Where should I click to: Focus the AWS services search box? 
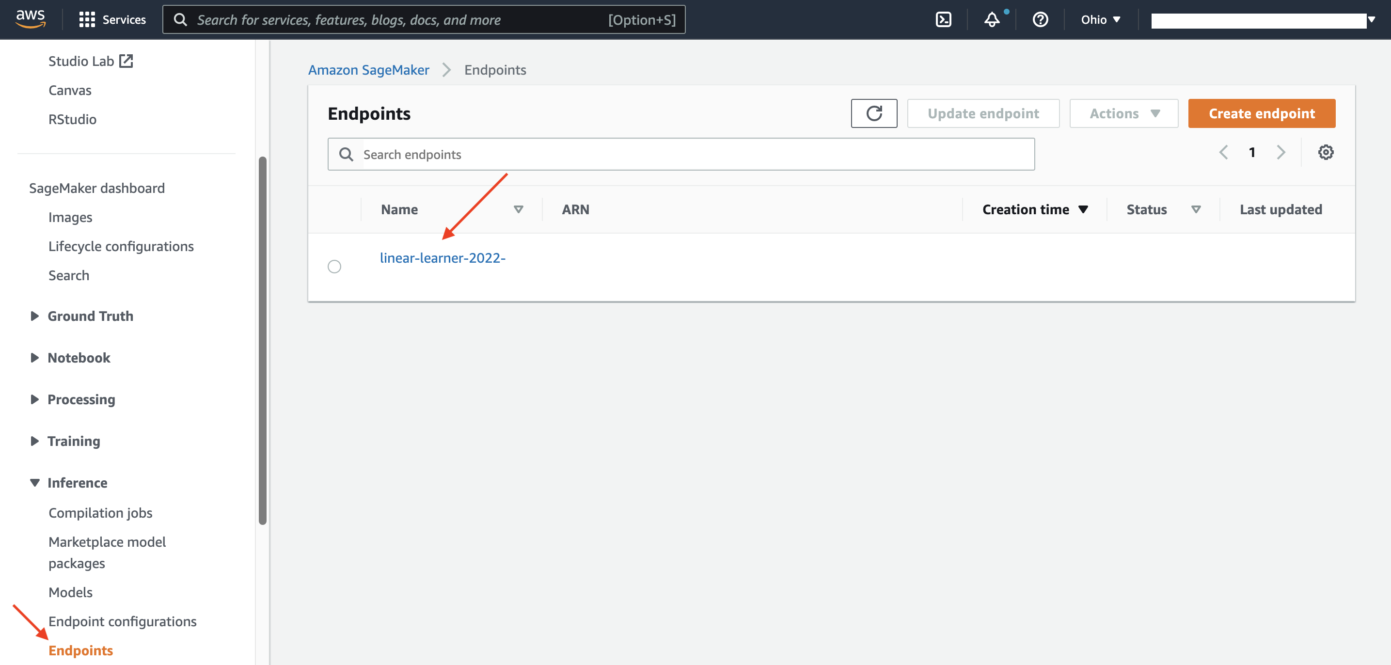[424, 20]
